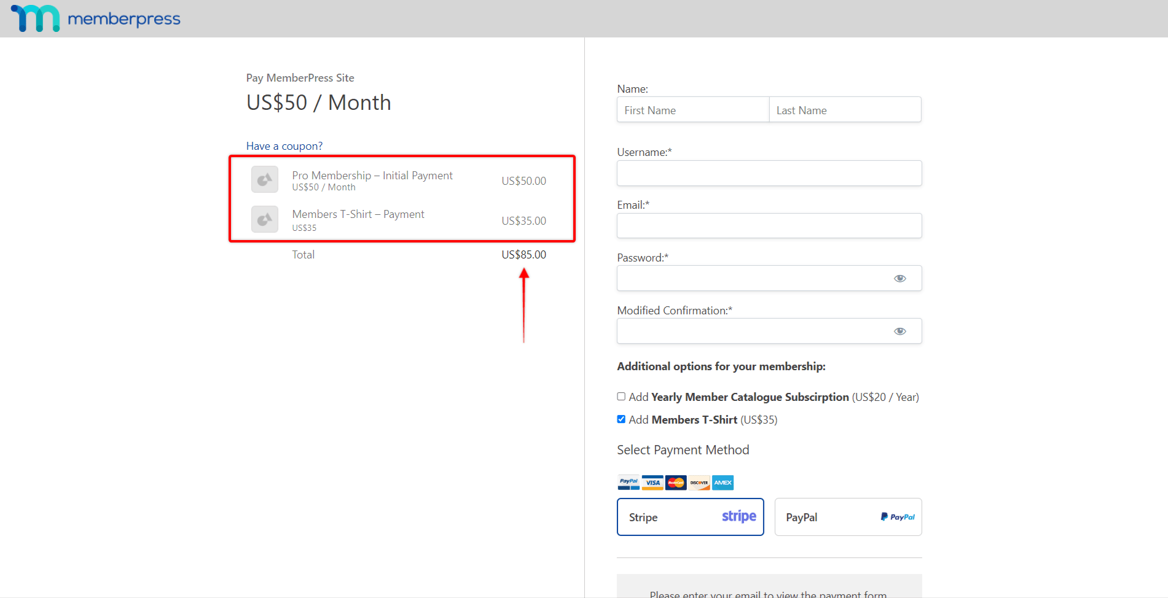Click into the Username field

[x=769, y=173]
